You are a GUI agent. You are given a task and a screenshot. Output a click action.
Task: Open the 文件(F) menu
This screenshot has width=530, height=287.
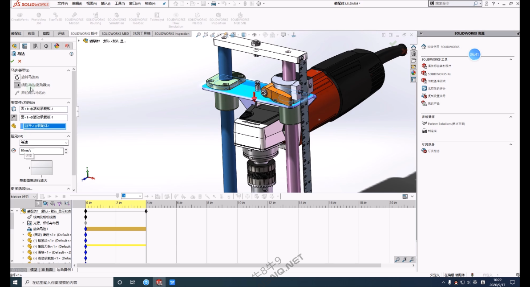click(62, 4)
